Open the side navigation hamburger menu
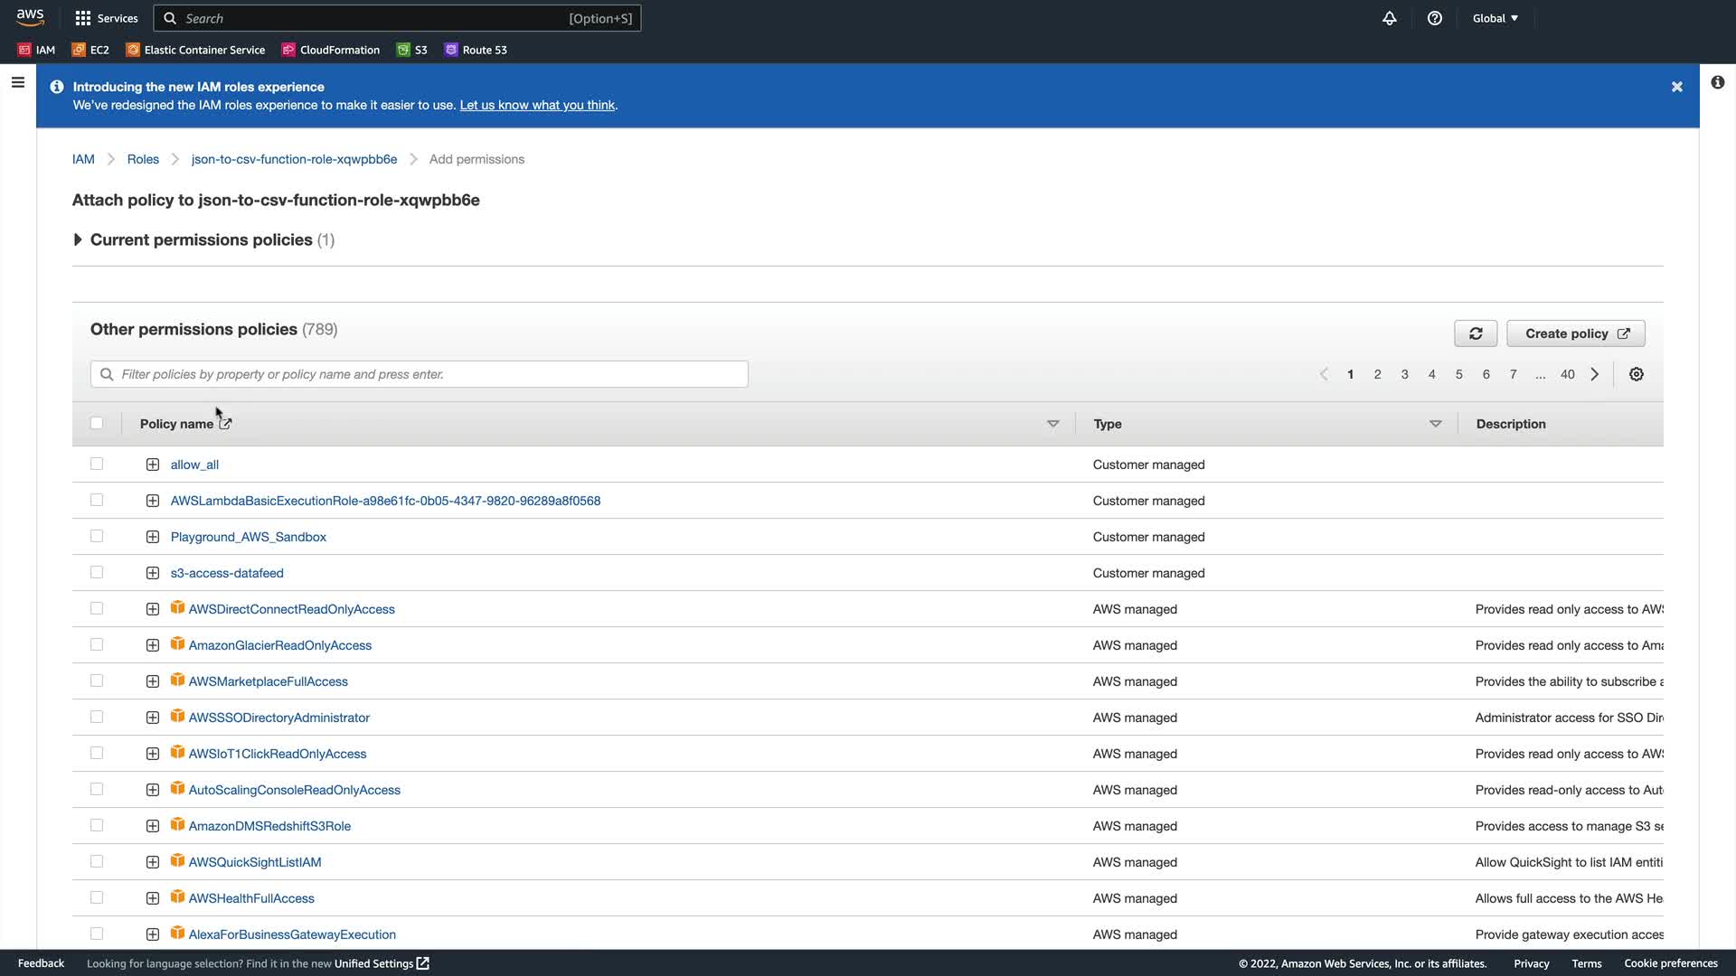The height and width of the screenshot is (976, 1736). pos(17,82)
